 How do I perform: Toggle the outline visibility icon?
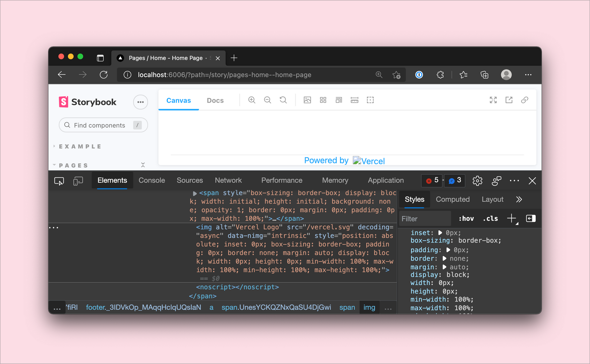(x=370, y=100)
